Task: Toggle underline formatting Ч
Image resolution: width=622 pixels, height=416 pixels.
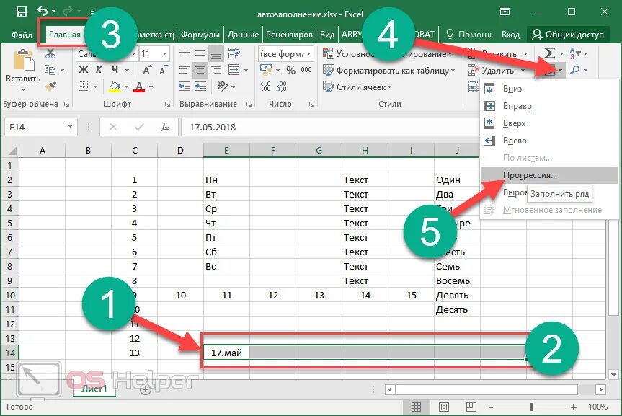Action: (x=115, y=70)
